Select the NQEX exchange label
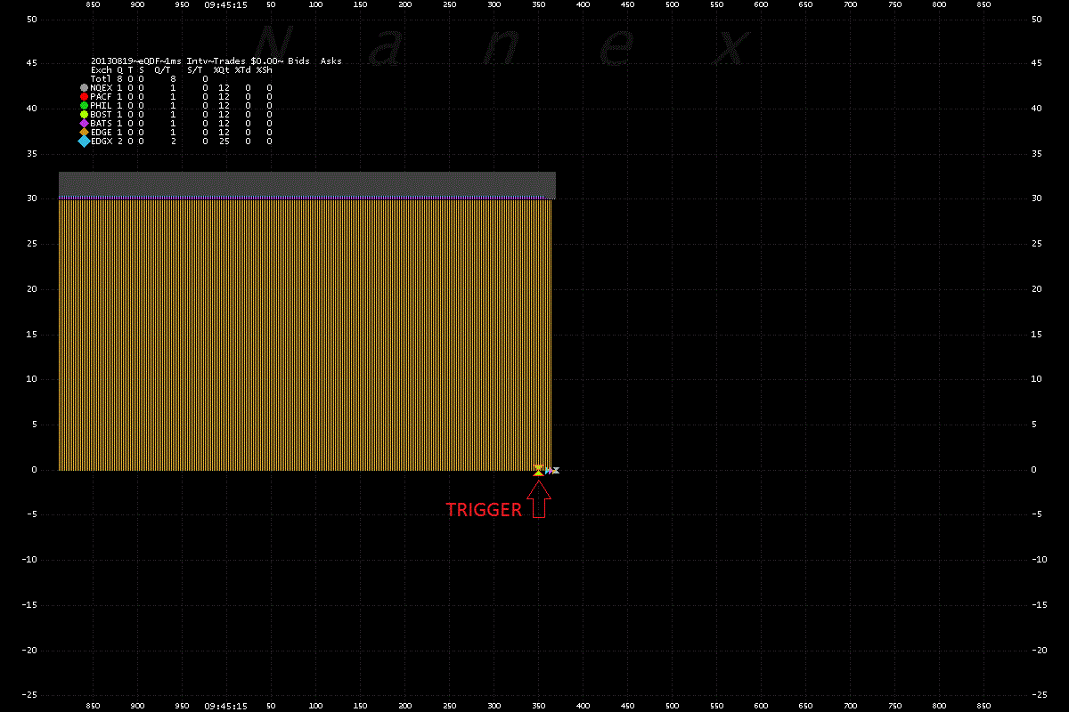Screen dimensions: 1069x712 [101, 87]
